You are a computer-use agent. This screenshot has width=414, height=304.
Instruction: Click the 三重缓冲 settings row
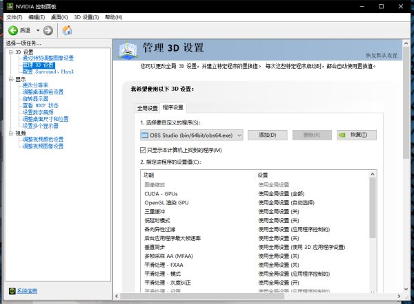coord(255,212)
